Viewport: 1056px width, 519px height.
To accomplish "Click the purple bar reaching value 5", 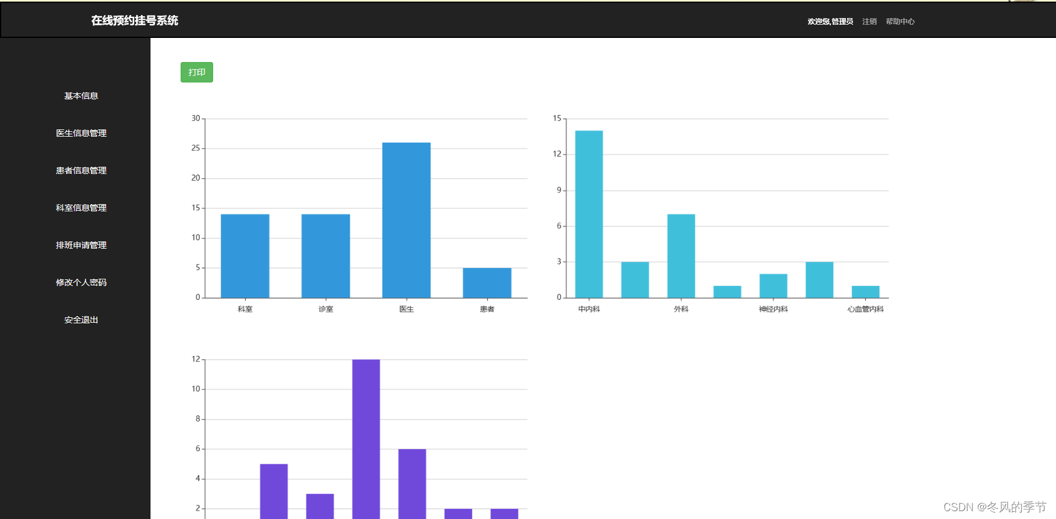I will 274,491.
